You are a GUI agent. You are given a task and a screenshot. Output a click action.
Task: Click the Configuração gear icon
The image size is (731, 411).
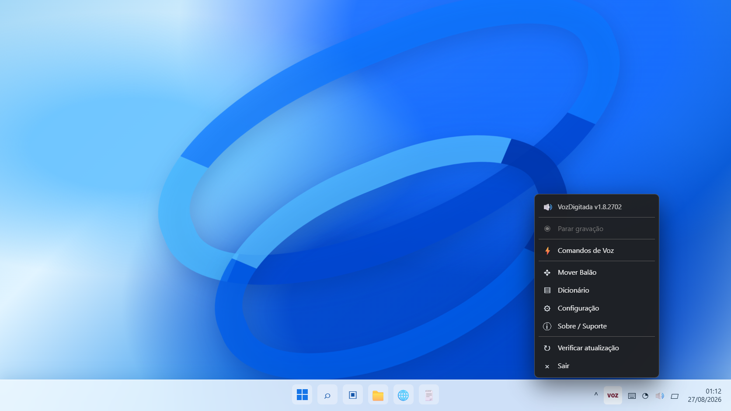tap(547, 308)
